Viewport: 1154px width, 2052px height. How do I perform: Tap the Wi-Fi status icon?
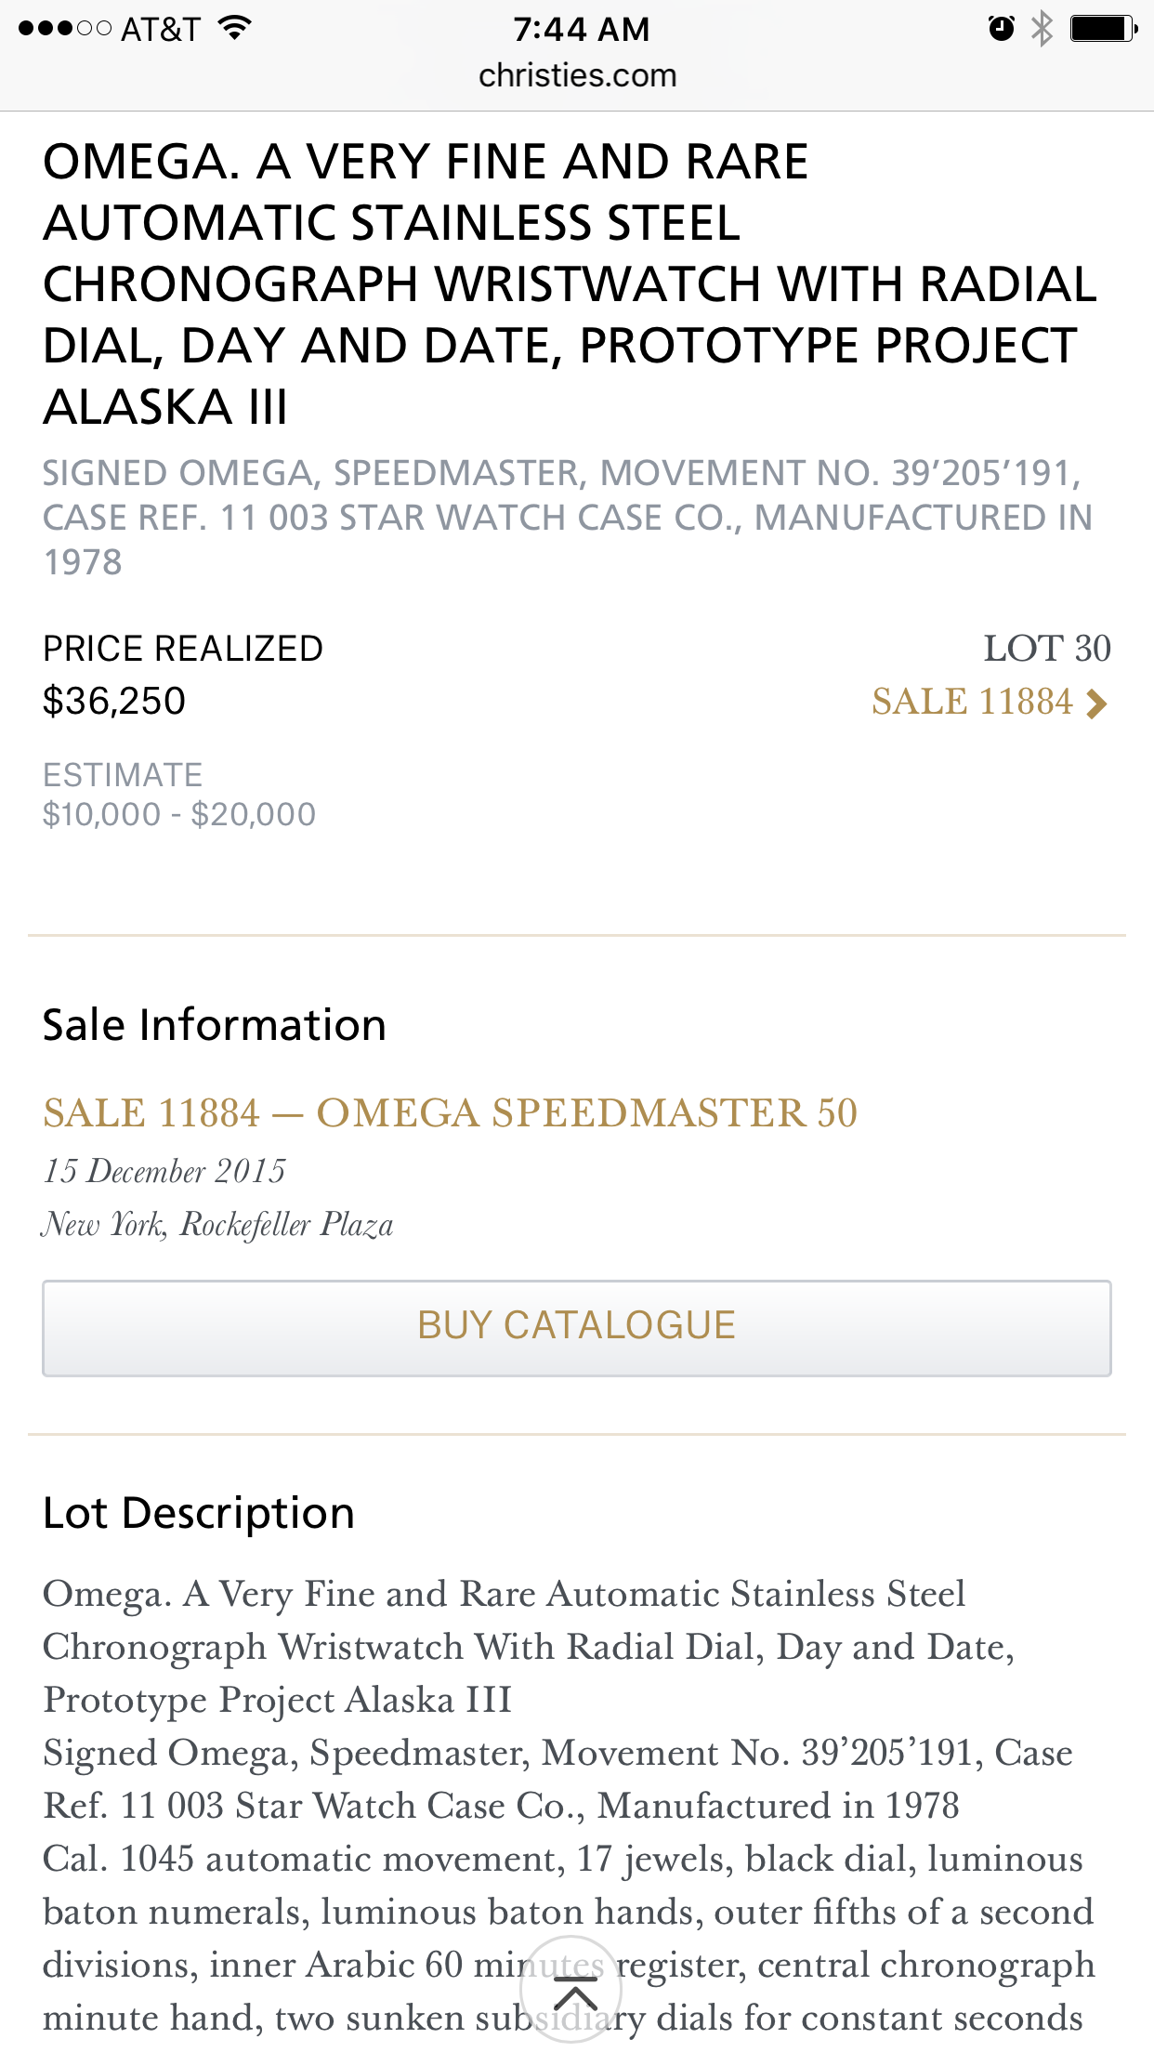coord(236,28)
